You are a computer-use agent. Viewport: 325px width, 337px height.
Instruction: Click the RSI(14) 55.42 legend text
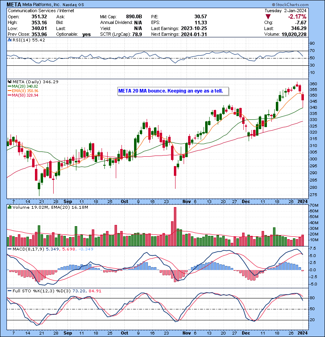[x=29, y=40]
